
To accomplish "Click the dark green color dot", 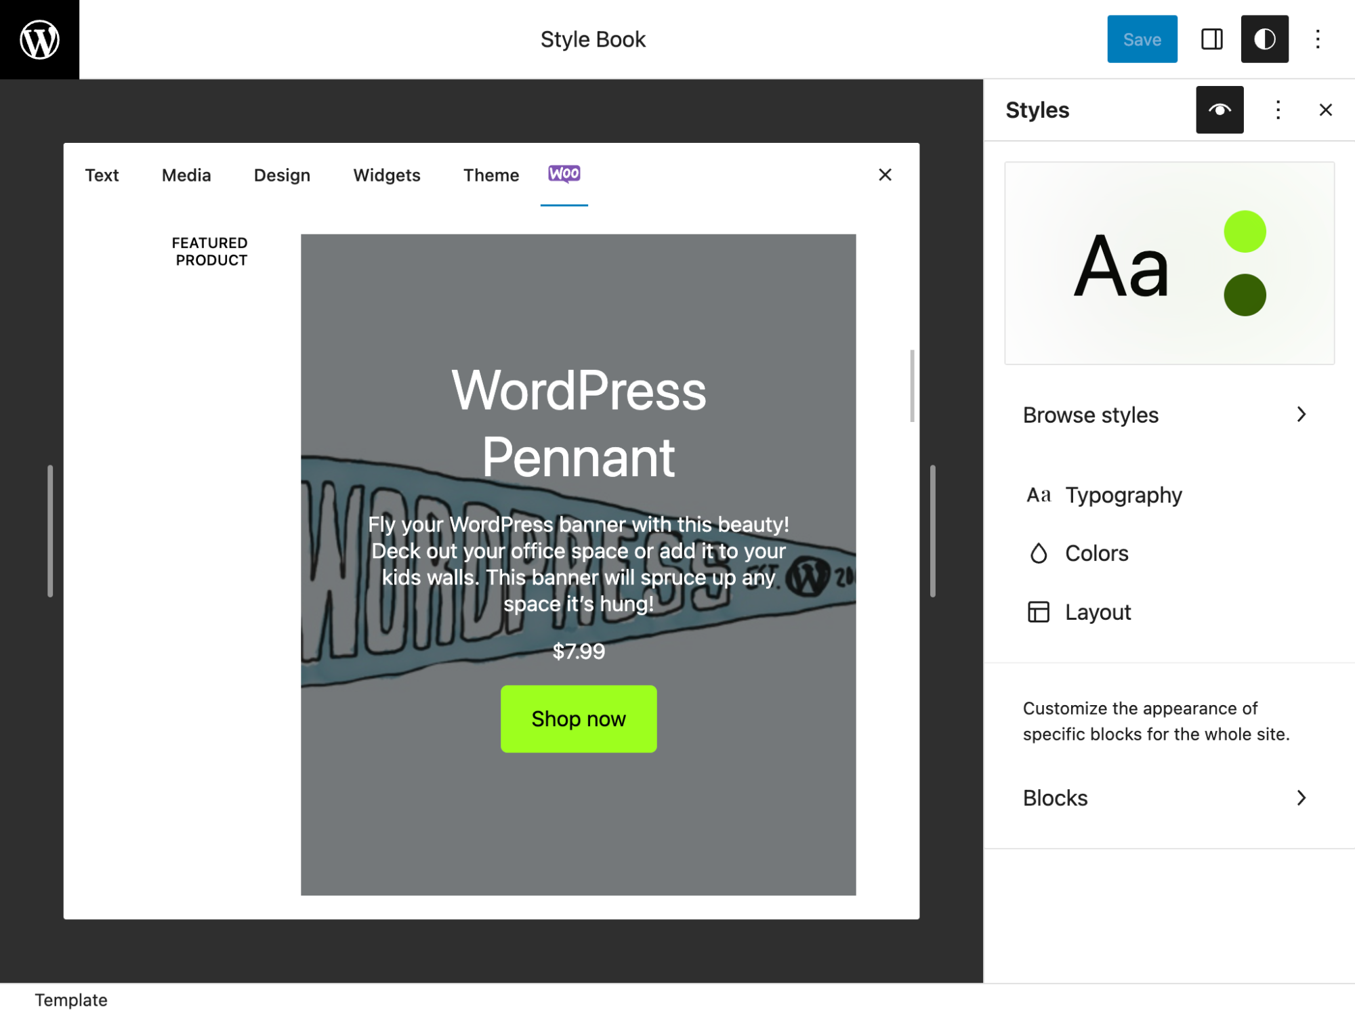I will [x=1245, y=295].
